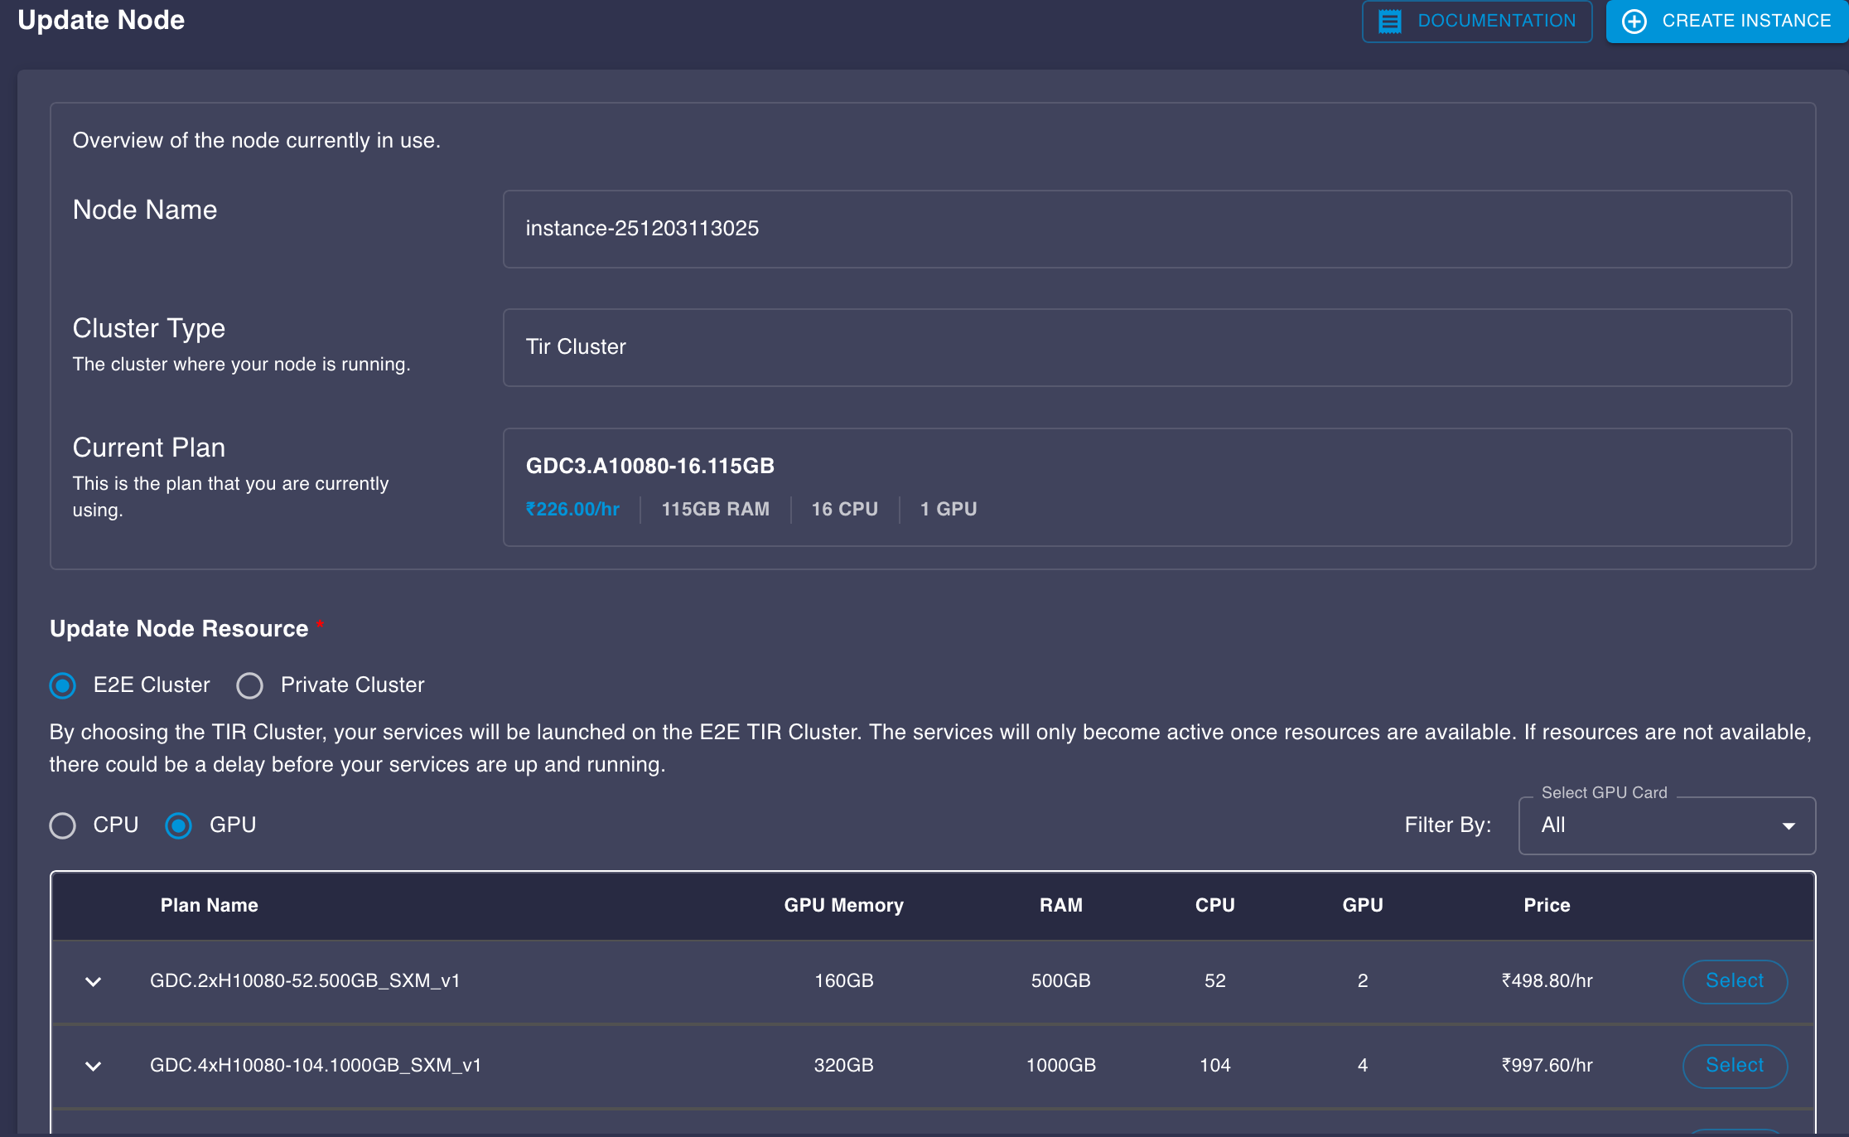Screen dimensions: 1849x1137
Task: Select the ₹997.60/hr plan
Action: [x=1734, y=1066]
